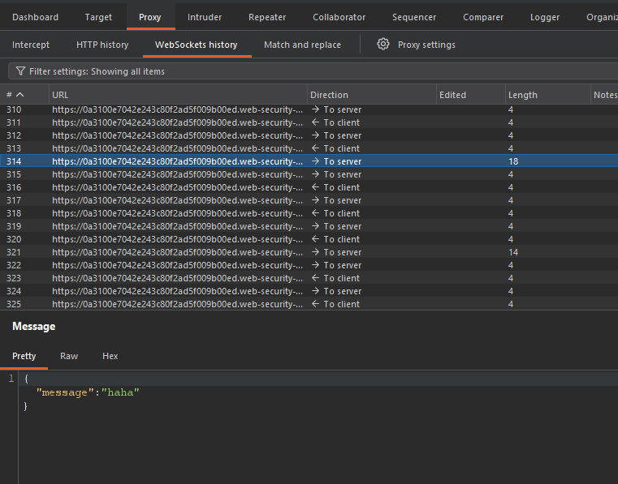Open the Collaborator tab
This screenshot has height=484, width=618.
(339, 17)
